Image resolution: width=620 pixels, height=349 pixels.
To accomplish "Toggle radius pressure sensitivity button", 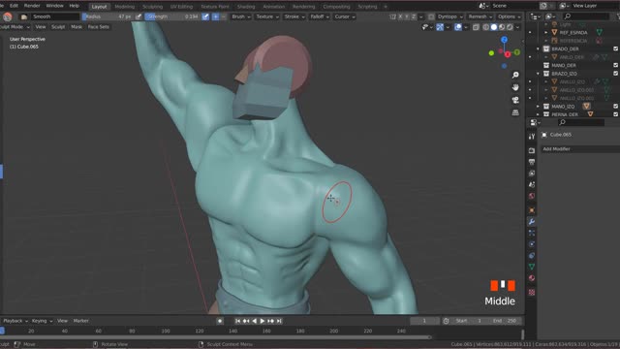I will tap(139, 16).
